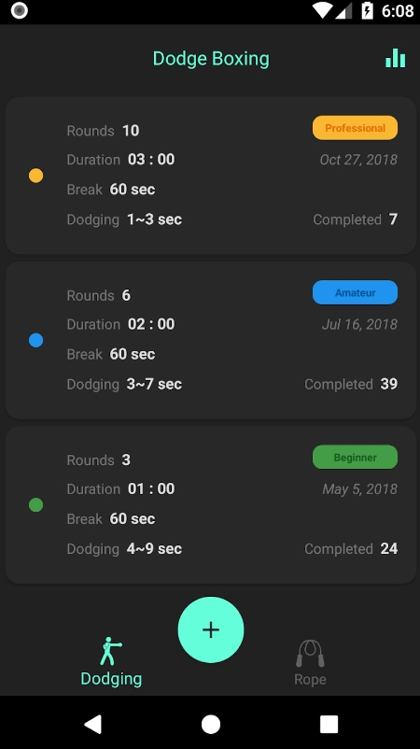Open the workout with Completed 24
The image size is (420, 749).
pyautogui.click(x=211, y=505)
